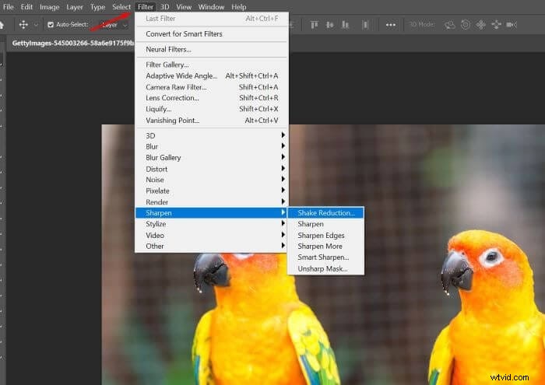The height and width of the screenshot is (385, 545).
Task: Open the Help menu
Action: point(239,6)
